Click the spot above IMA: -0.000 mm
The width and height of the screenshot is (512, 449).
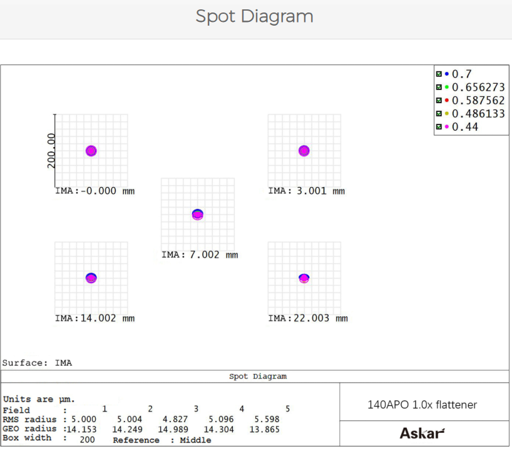91,151
